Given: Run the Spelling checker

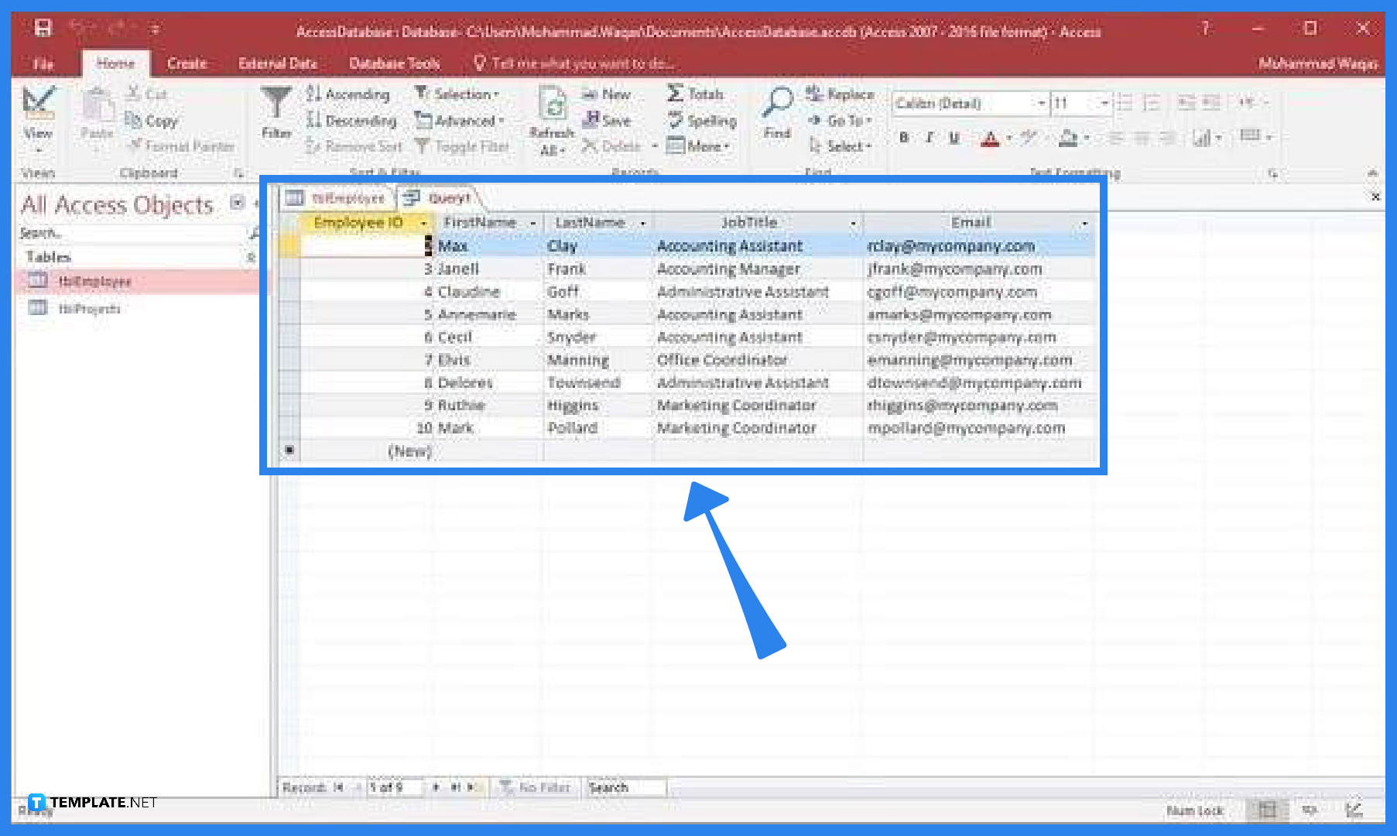Looking at the screenshot, I should click(x=697, y=121).
